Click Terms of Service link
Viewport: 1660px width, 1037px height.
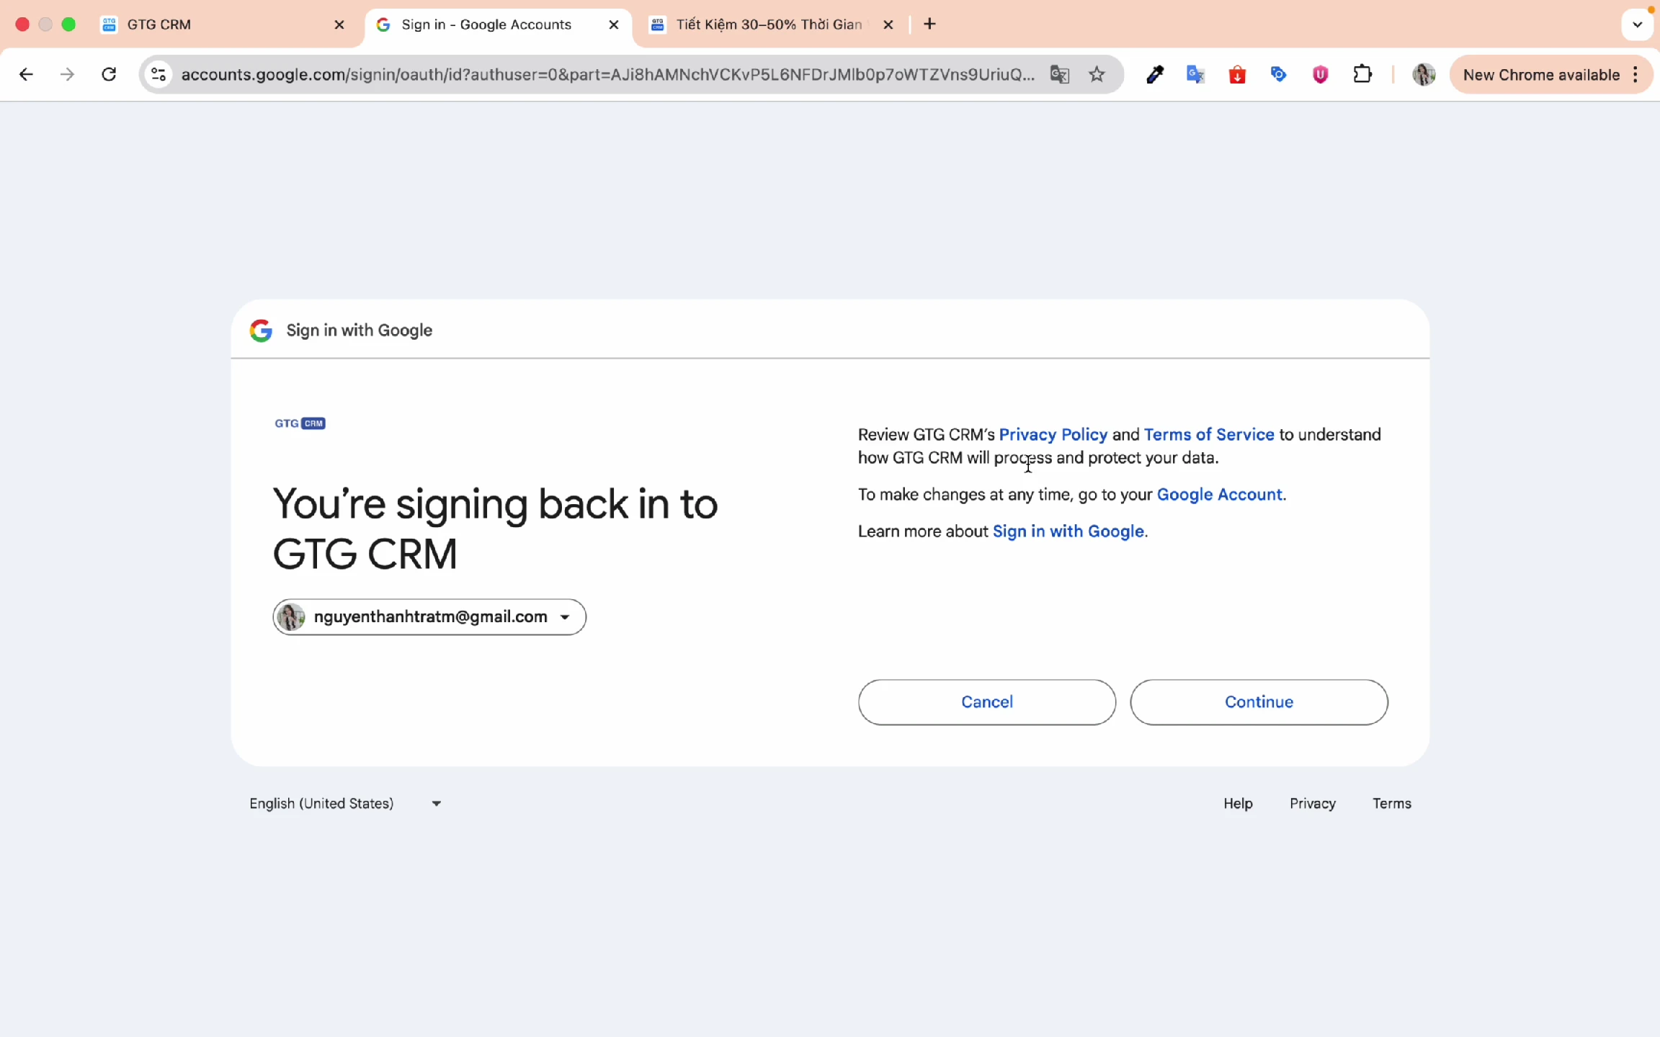(1209, 434)
